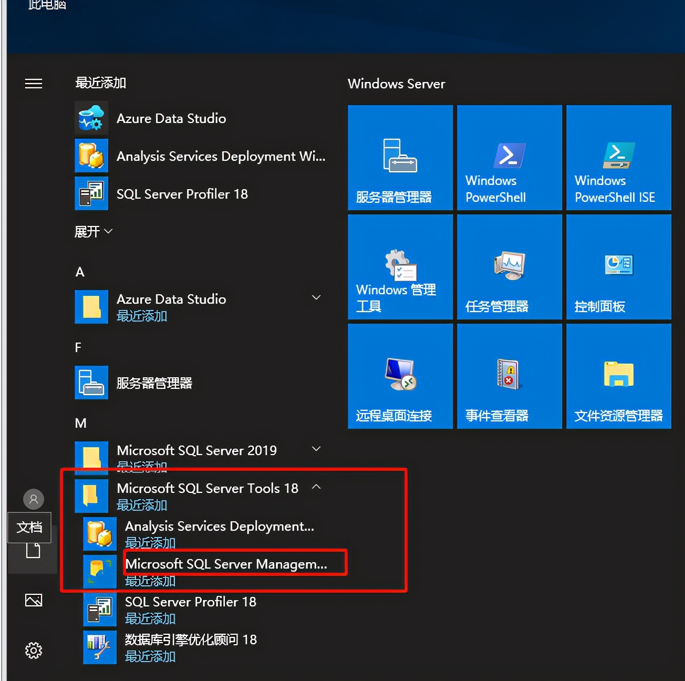This screenshot has width=685, height=681.
Task: Click the SQL Server Profiler 18 icon in the recently added list
Action: coord(91,194)
